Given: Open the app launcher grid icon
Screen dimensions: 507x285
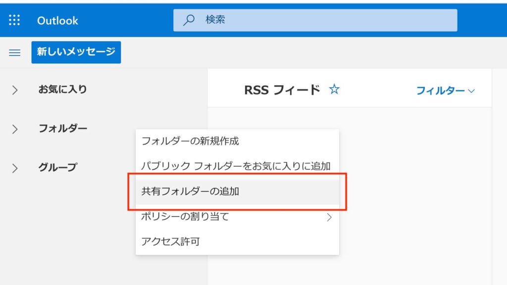Looking at the screenshot, I should pos(14,20).
